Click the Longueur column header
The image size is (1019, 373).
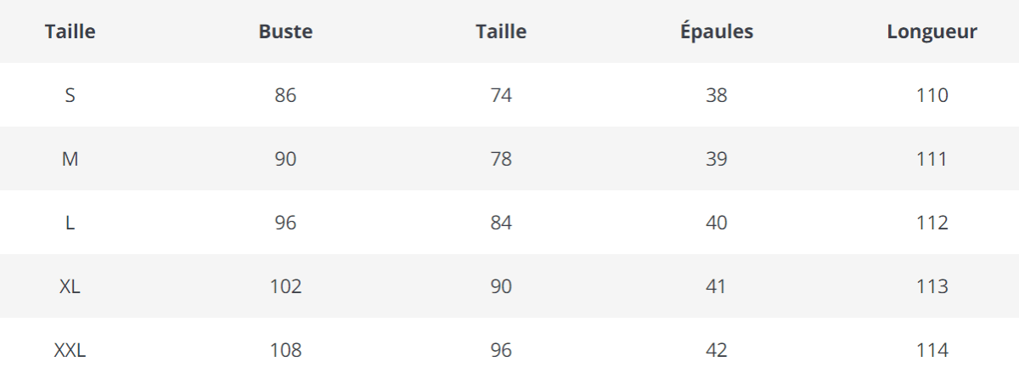(932, 32)
